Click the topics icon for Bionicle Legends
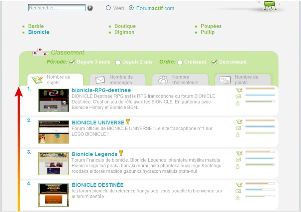Viewport: 301px width, 212px height. click(239, 153)
